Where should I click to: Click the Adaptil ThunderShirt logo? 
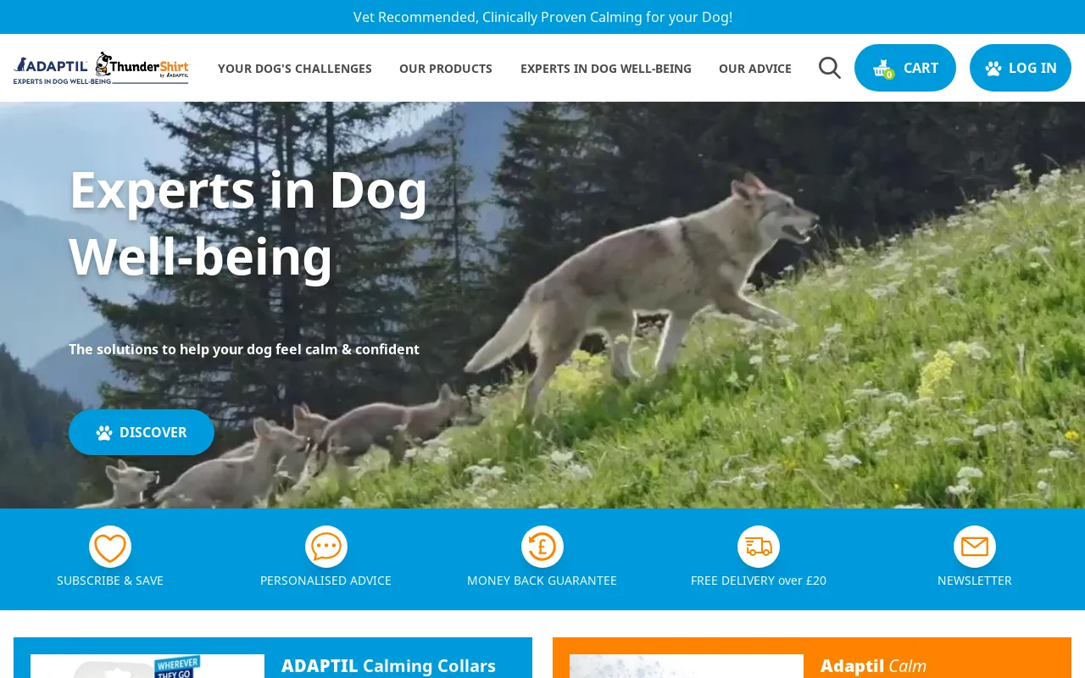pyautogui.click(x=102, y=68)
